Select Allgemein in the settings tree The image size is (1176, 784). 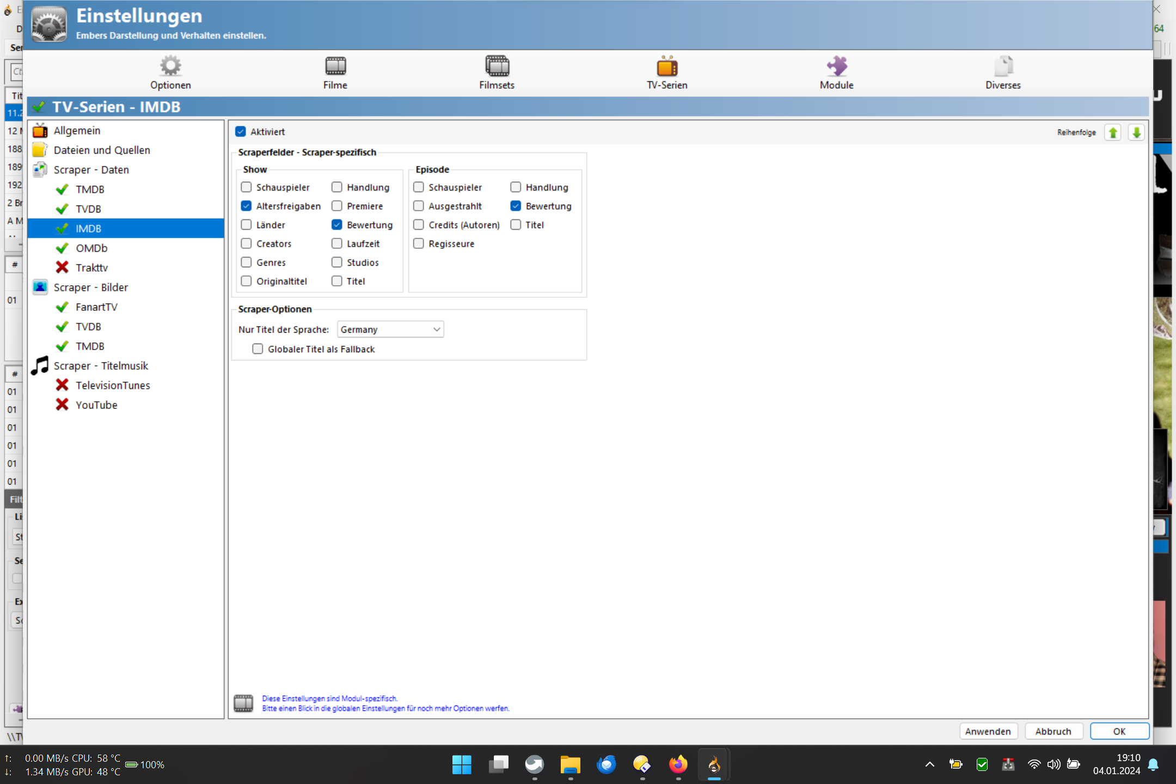[77, 131]
